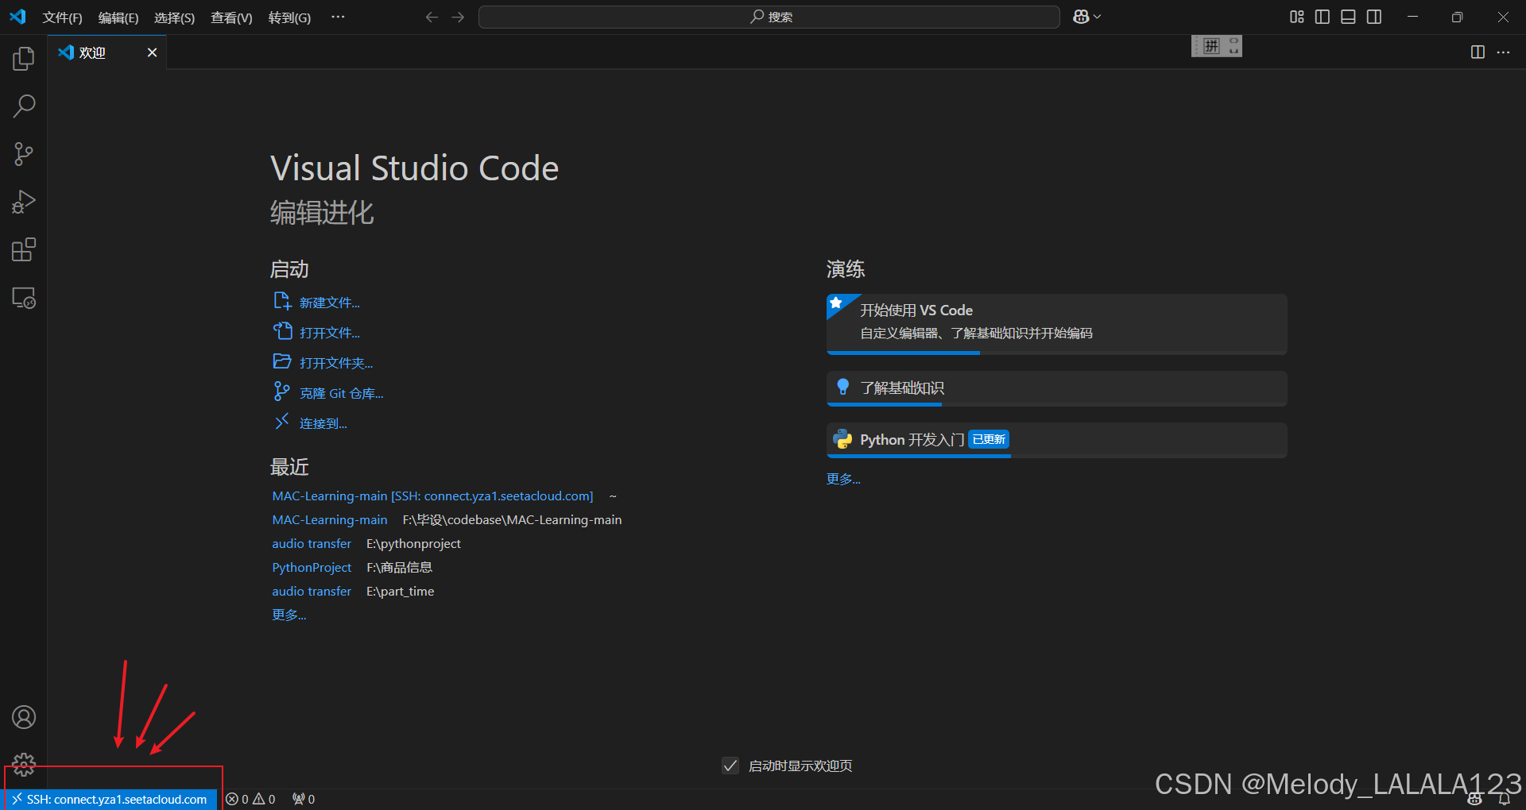Click the forwarded ports status item
This screenshot has height=810, width=1526.
[303, 799]
